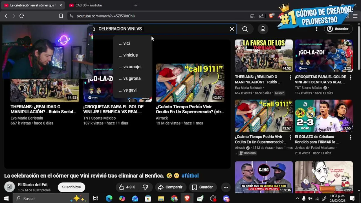
Task: Select the 'vici' search suggestion
Action: pos(132,43)
